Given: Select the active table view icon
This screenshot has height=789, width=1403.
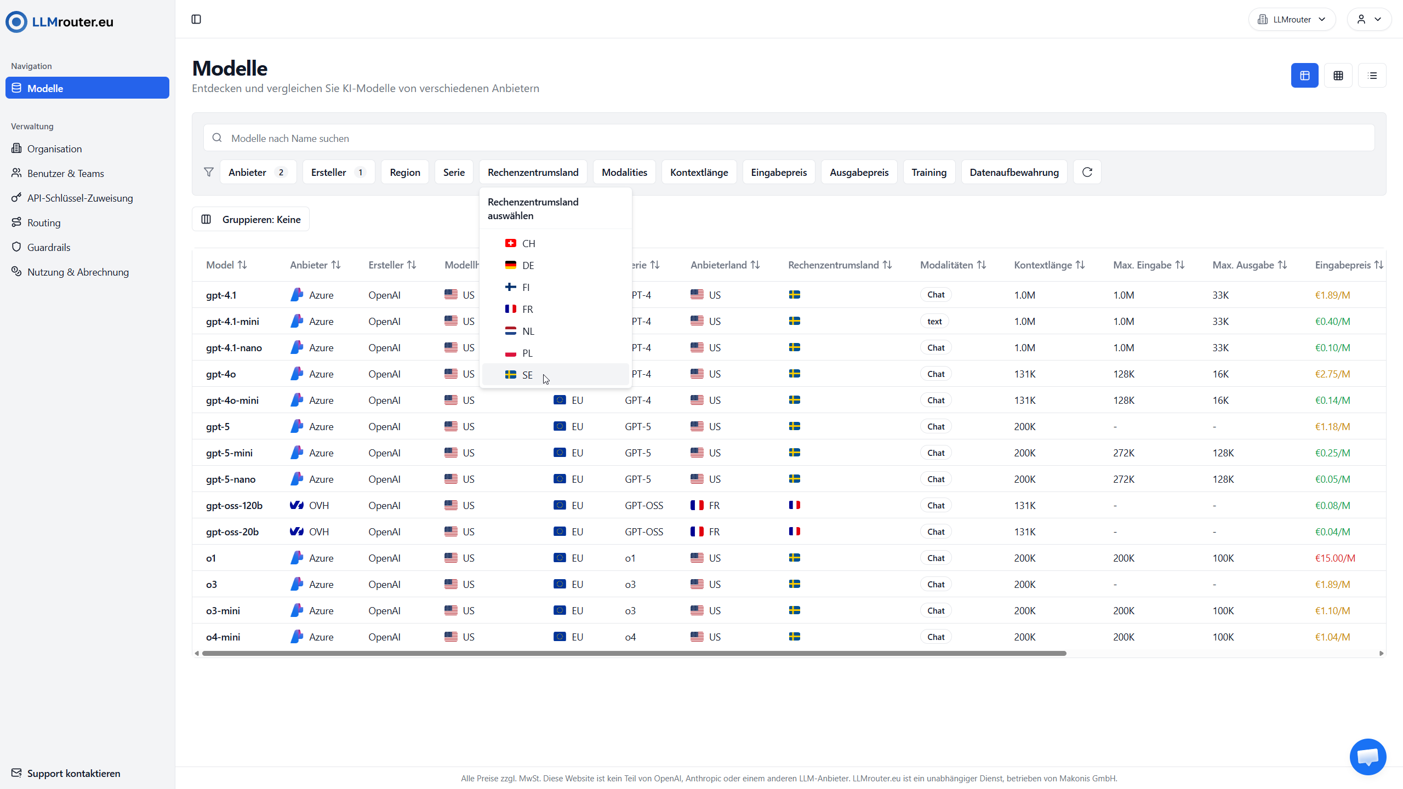Looking at the screenshot, I should (1304, 76).
